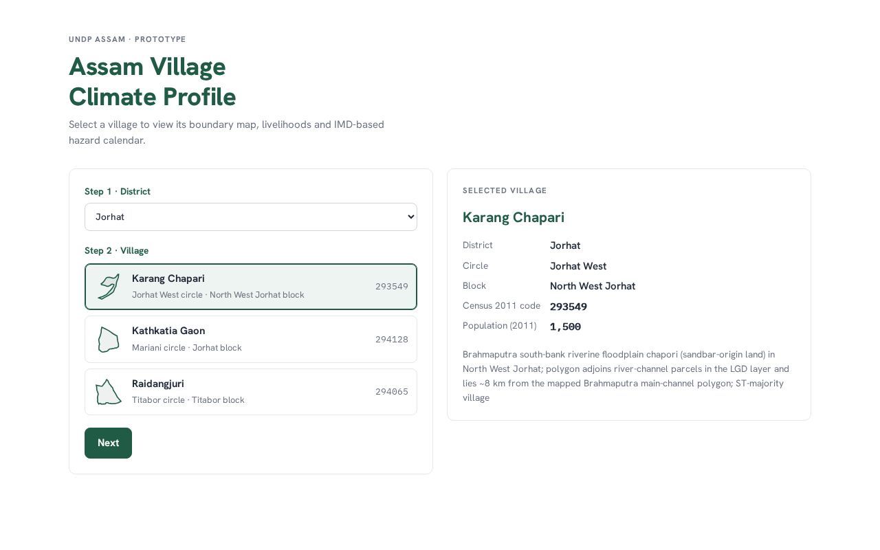Click the Kathkatia Gaon boundary outline icon
880x550 pixels.
[109, 340]
